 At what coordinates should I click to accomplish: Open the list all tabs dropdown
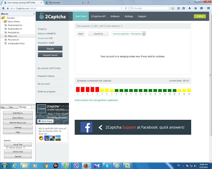(189, 2)
